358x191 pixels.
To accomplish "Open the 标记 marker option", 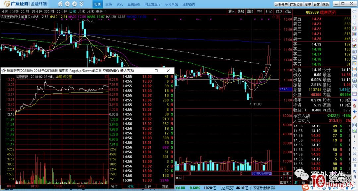I will (x=269, y=11).
